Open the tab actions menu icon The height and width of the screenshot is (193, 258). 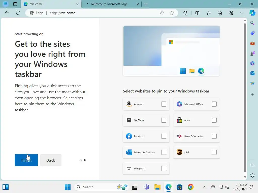[15, 4]
